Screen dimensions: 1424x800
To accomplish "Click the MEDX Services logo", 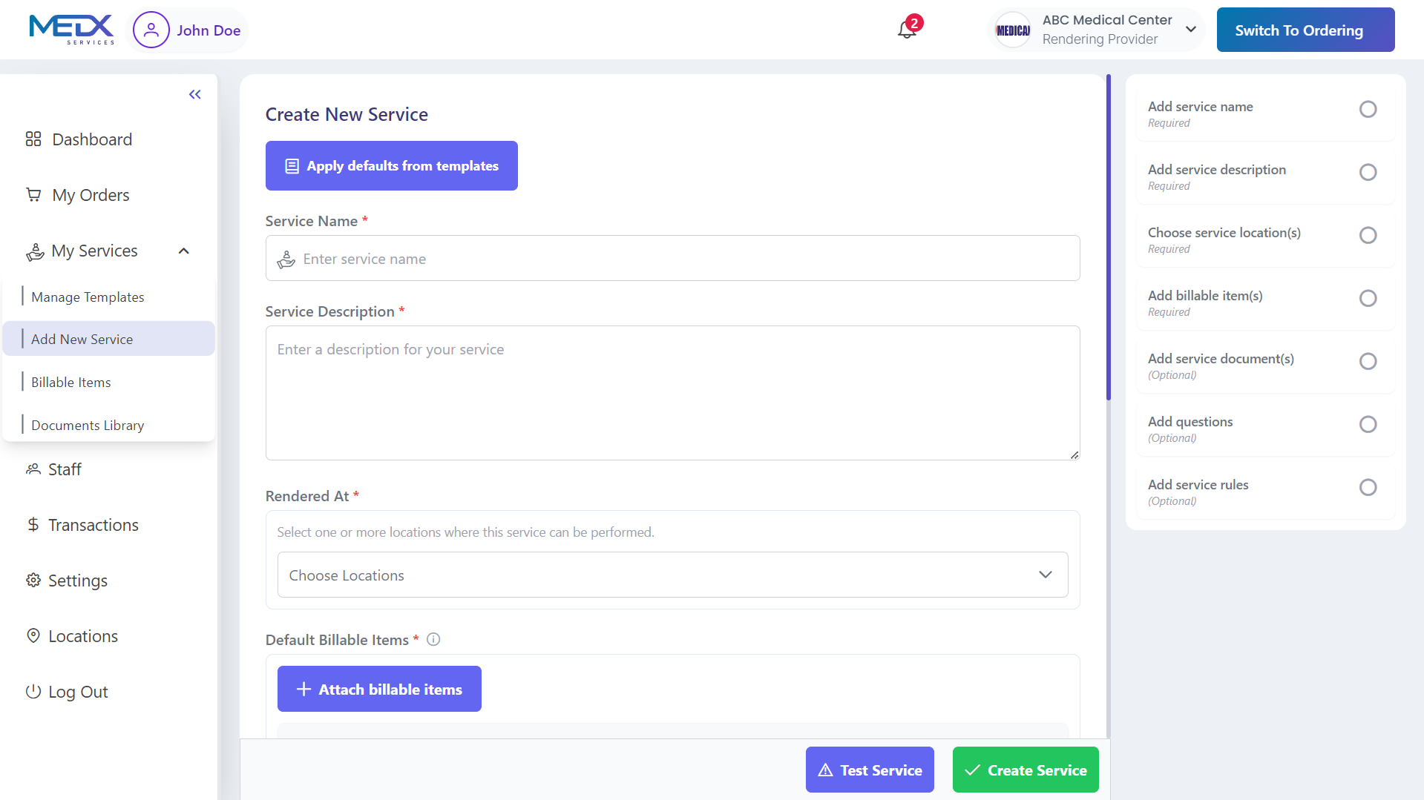I will (x=71, y=30).
